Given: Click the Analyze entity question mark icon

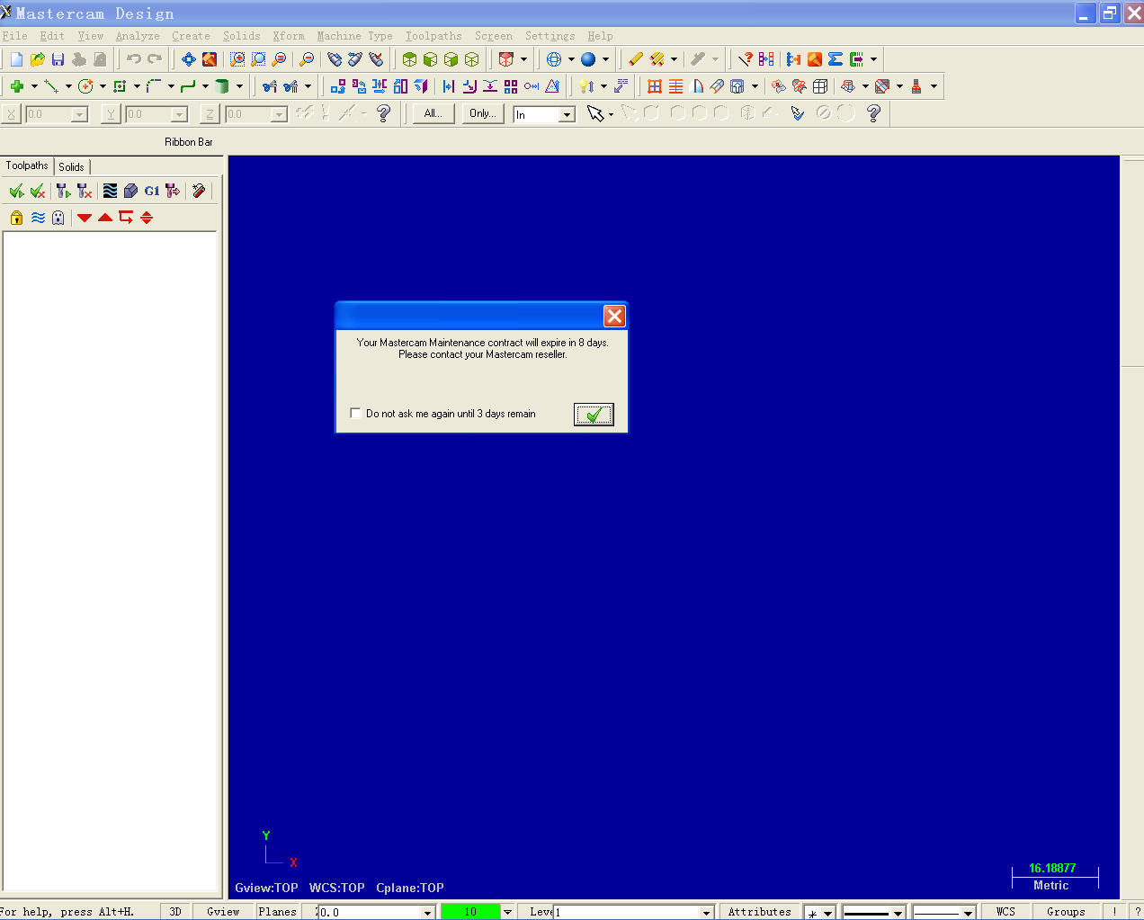Looking at the screenshot, I should (745, 59).
